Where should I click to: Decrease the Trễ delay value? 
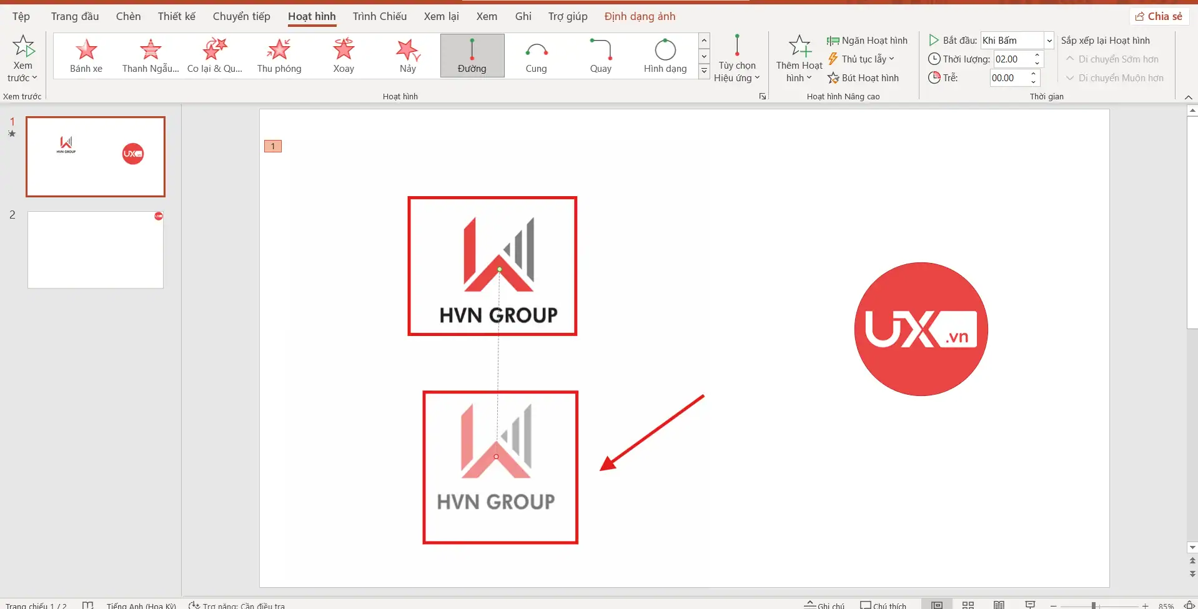point(1034,82)
